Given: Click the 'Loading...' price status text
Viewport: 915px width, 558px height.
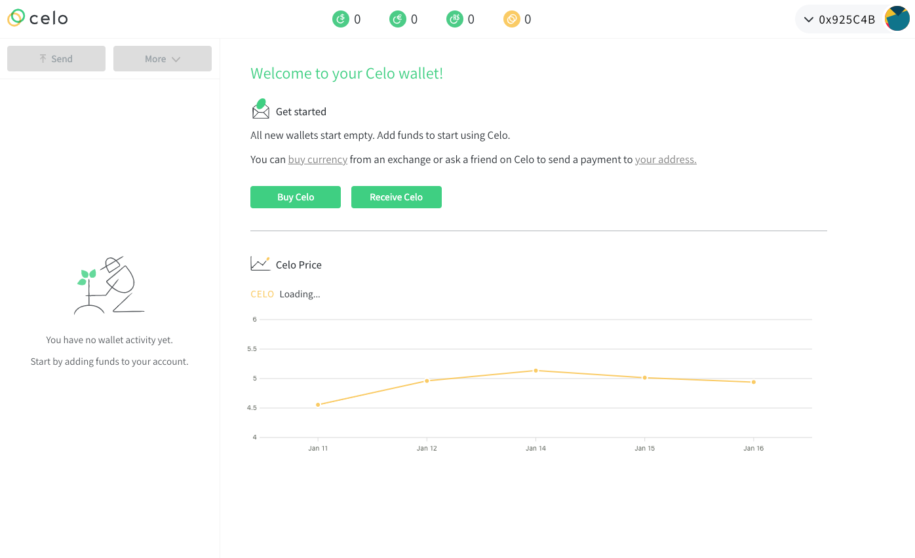Looking at the screenshot, I should (300, 294).
